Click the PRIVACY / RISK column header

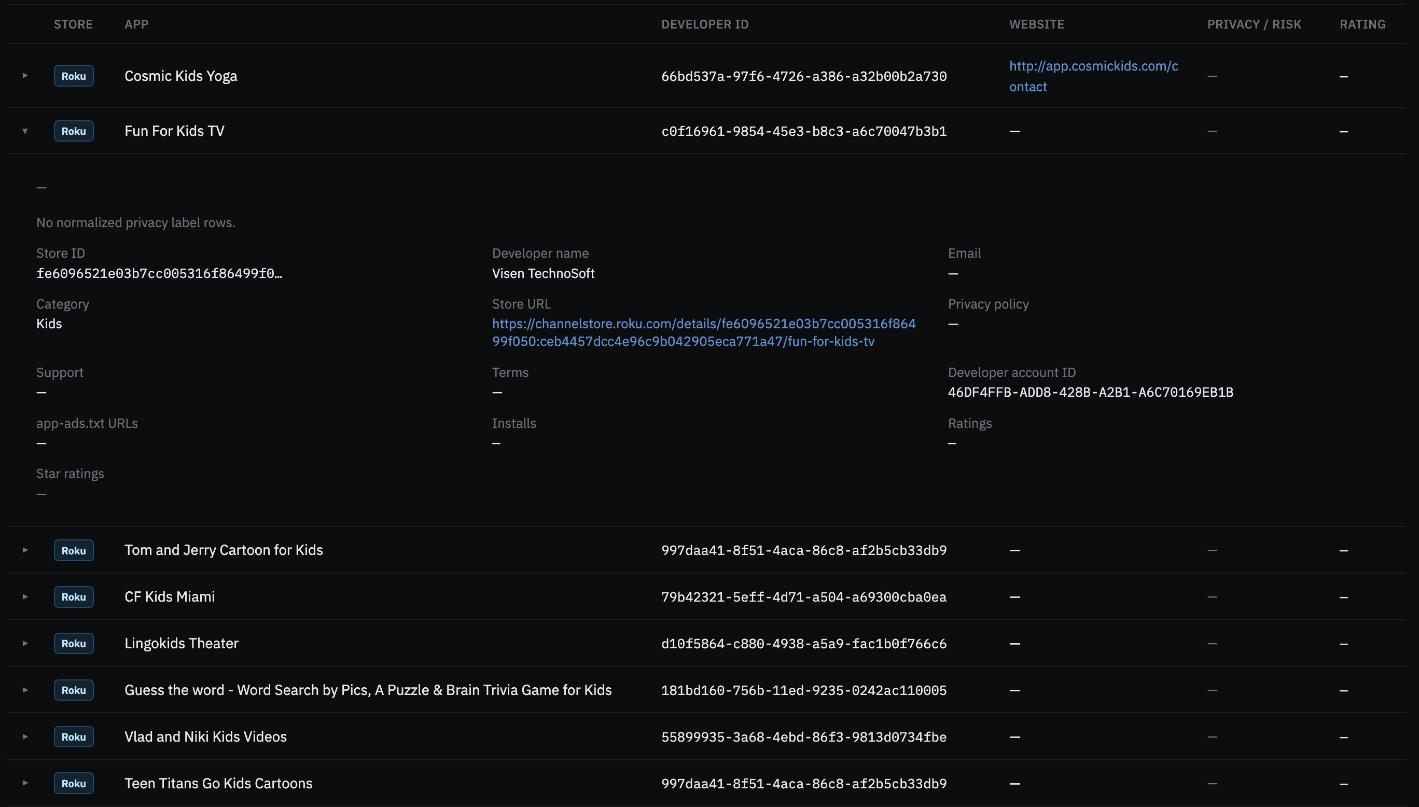coord(1254,24)
